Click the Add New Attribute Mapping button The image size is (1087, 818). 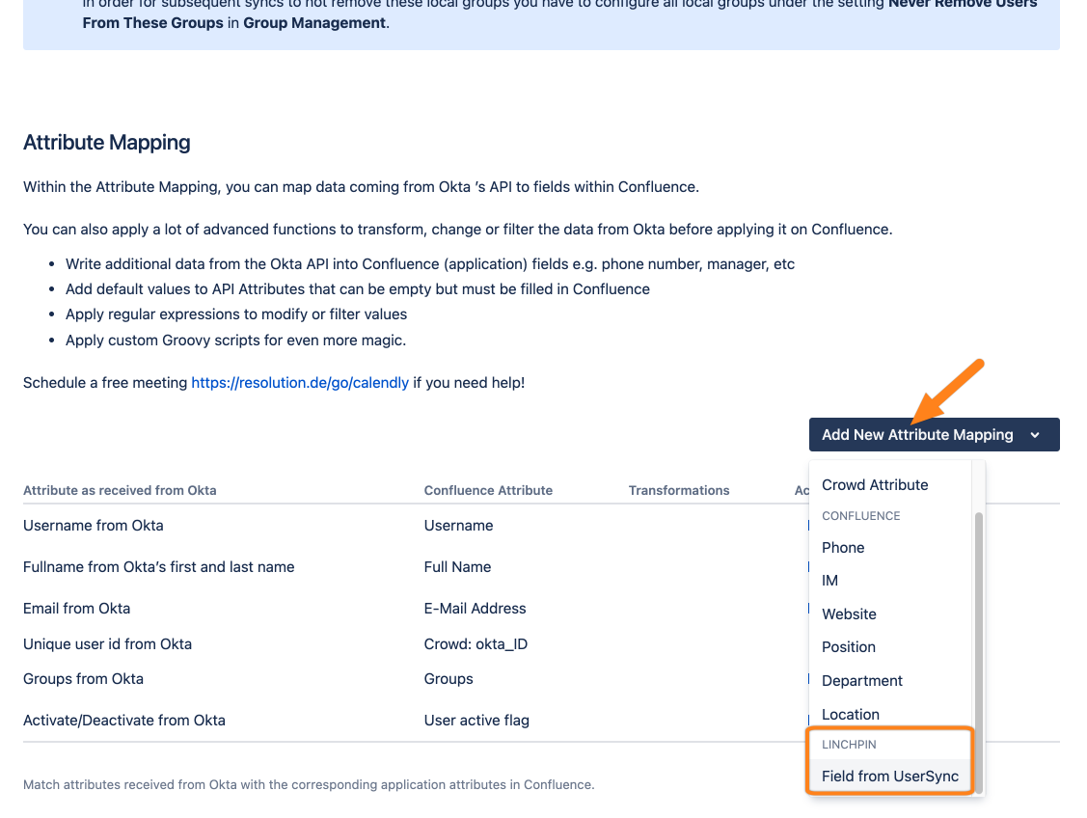tap(917, 435)
